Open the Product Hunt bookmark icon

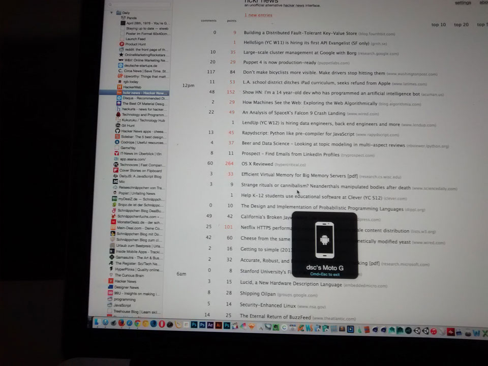(x=121, y=44)
